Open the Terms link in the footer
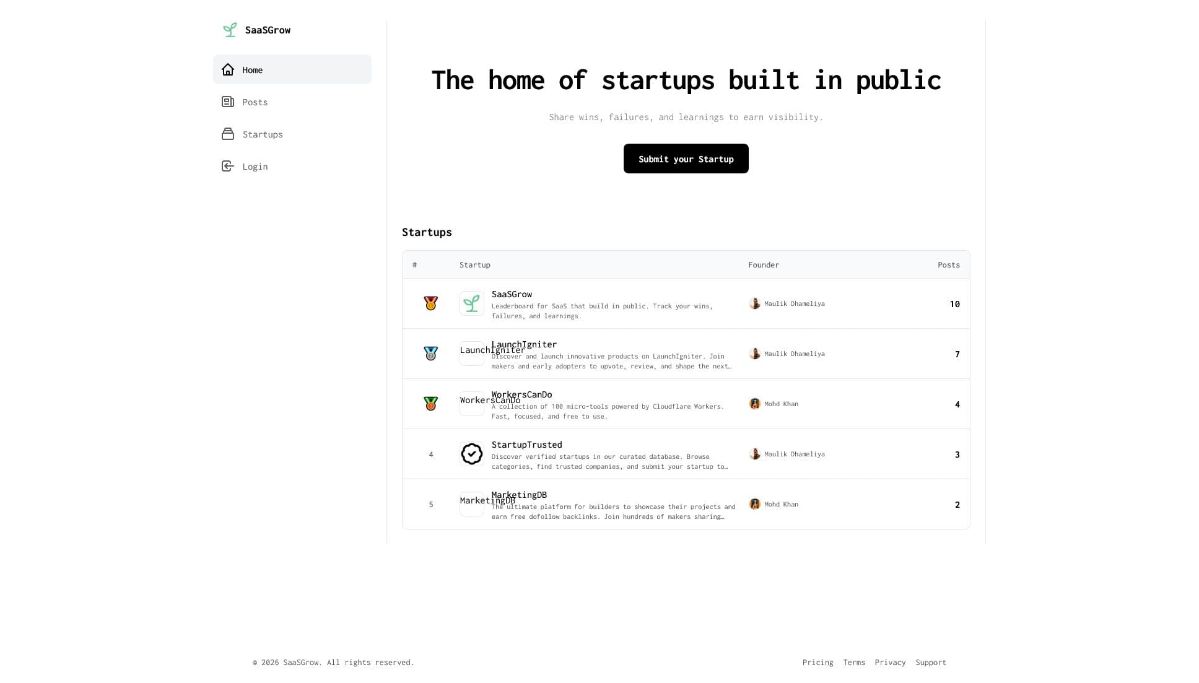The image size is (1199, 683). tap(853, 662)
